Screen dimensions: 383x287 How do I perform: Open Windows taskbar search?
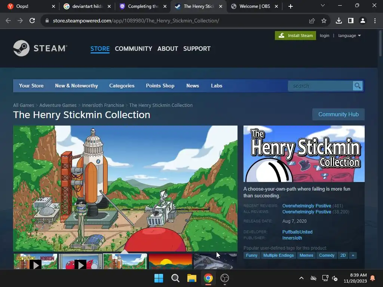(x=175, y=278)
